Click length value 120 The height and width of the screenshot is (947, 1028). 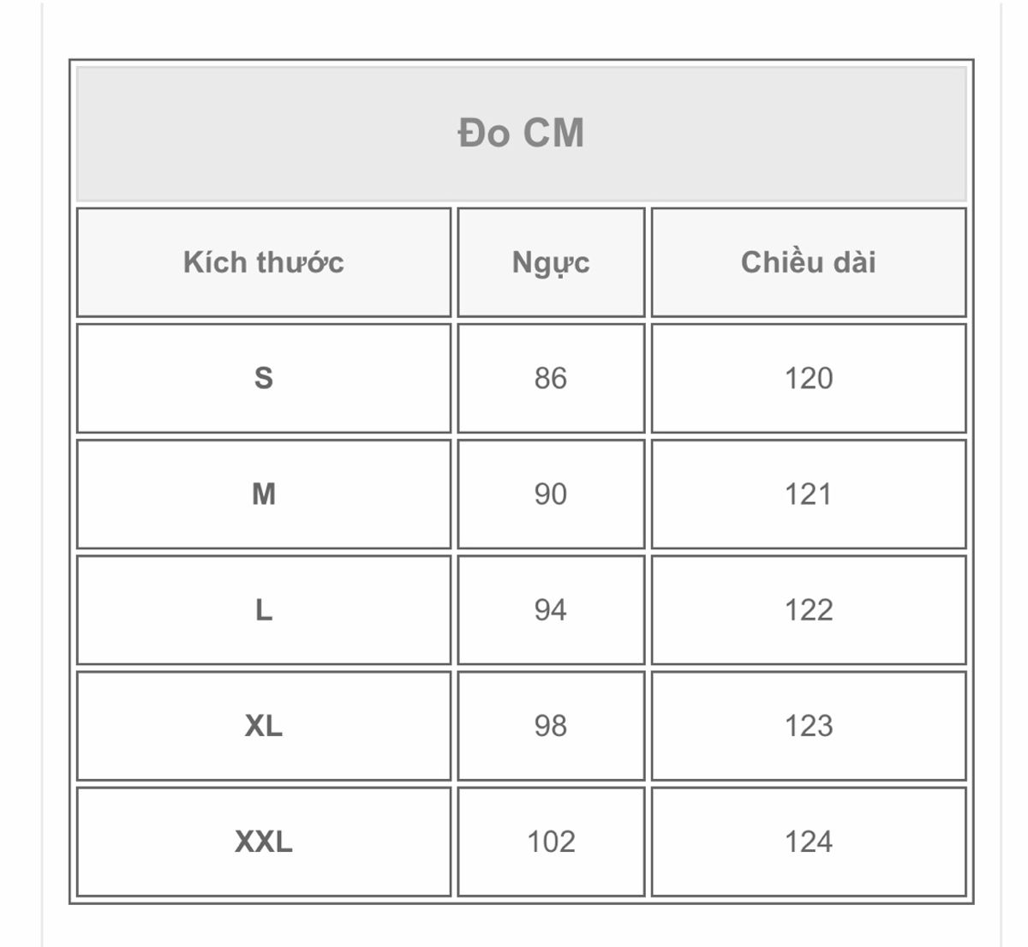(808, 378)
